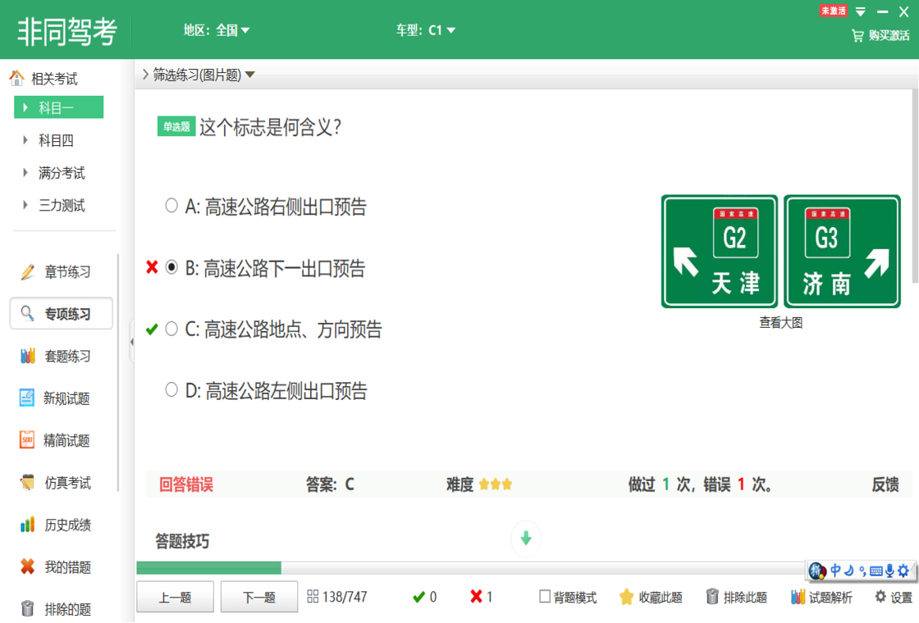
Task: Click the 答题技巧 heading
Action: pos(182,541)
